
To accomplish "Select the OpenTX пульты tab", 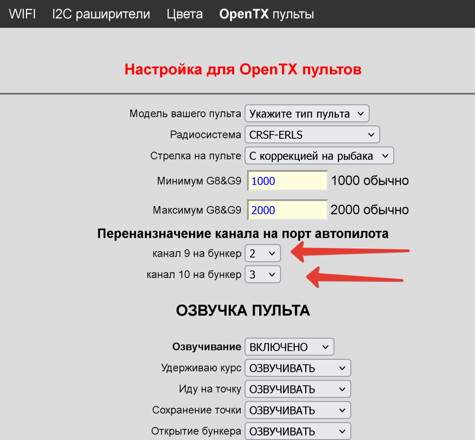I will click(x=267, y=14).
